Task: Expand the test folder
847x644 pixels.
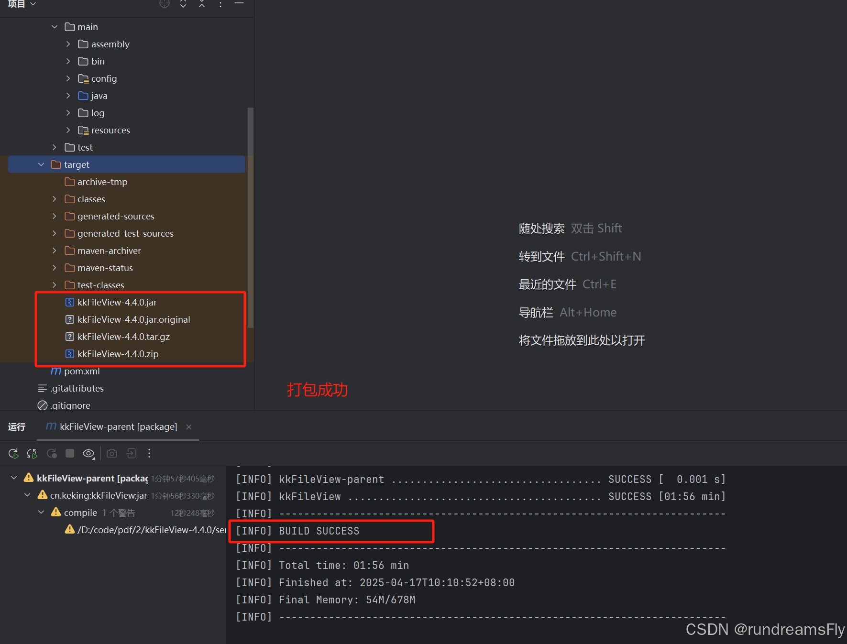Action: point(55,147)
